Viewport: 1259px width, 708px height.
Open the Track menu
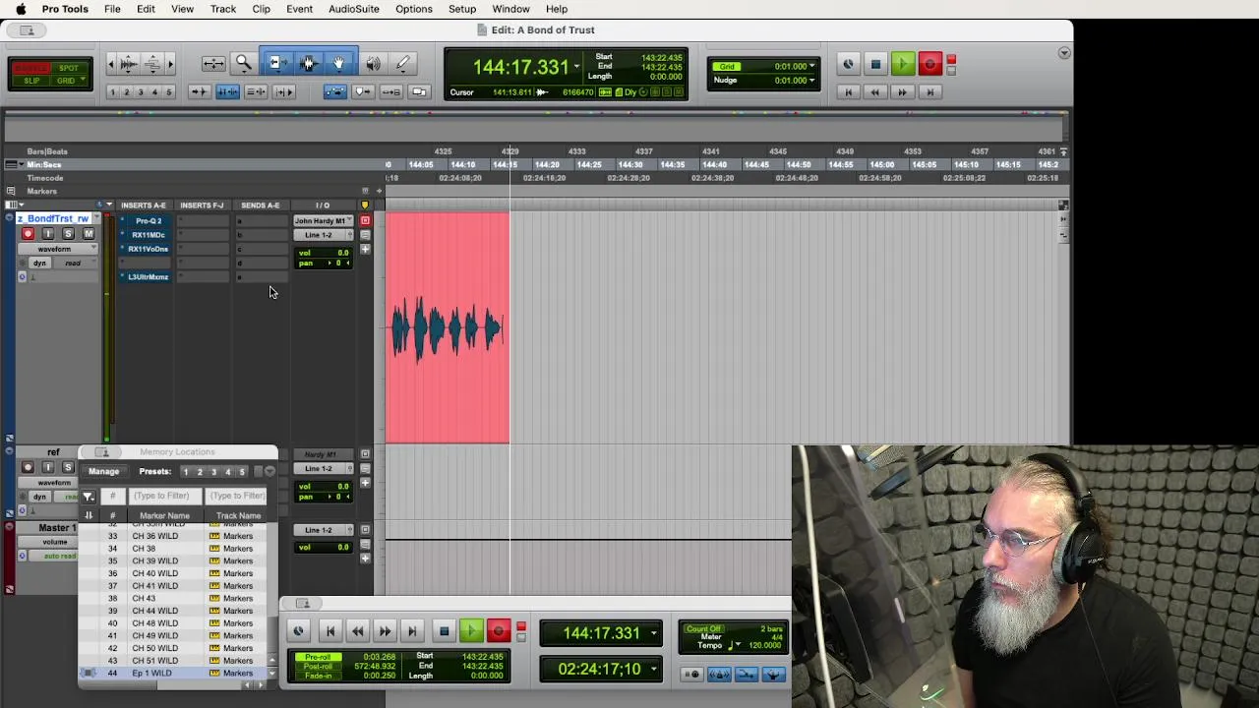(x=223, y=9)
